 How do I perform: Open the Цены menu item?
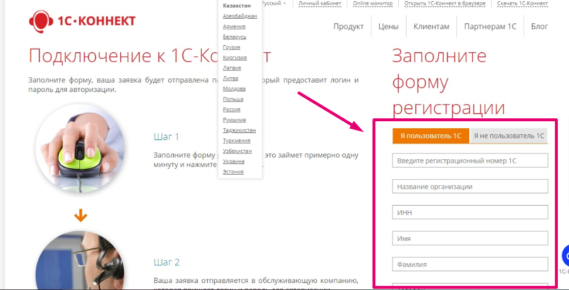pyautogui.click(x=388, y=26)
